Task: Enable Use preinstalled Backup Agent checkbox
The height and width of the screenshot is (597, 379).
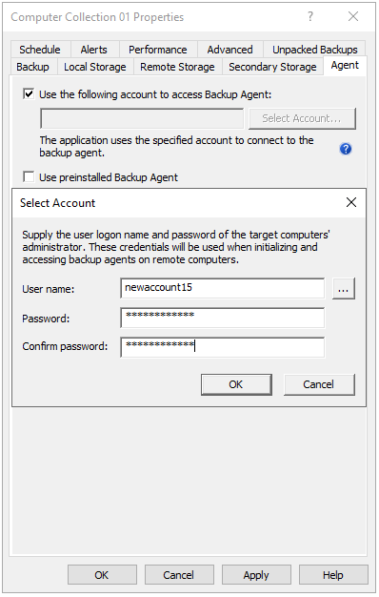Action: point(29,177)
